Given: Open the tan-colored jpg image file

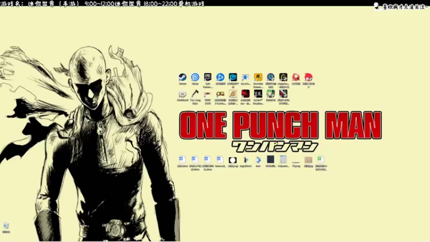Looking at the screenshot, I should pos(309,160).
